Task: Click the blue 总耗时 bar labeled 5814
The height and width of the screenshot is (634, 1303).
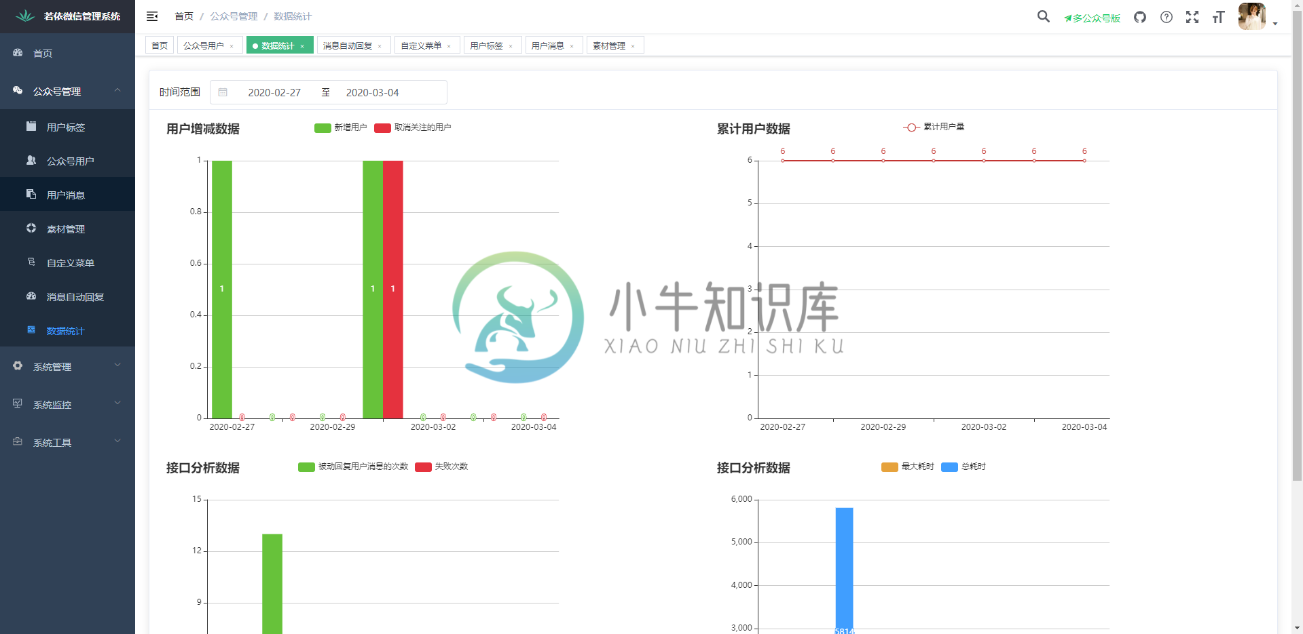Action: [x=844, y=571]
